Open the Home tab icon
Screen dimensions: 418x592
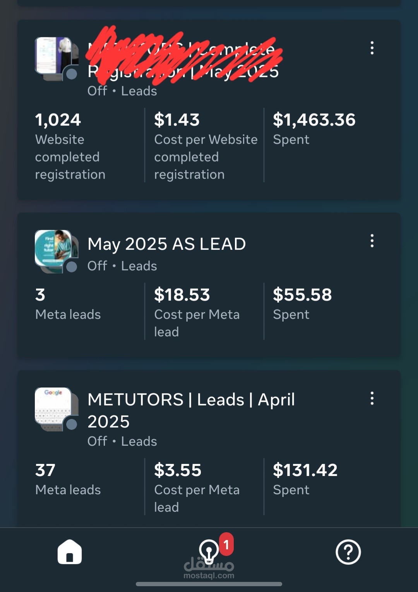70,552
